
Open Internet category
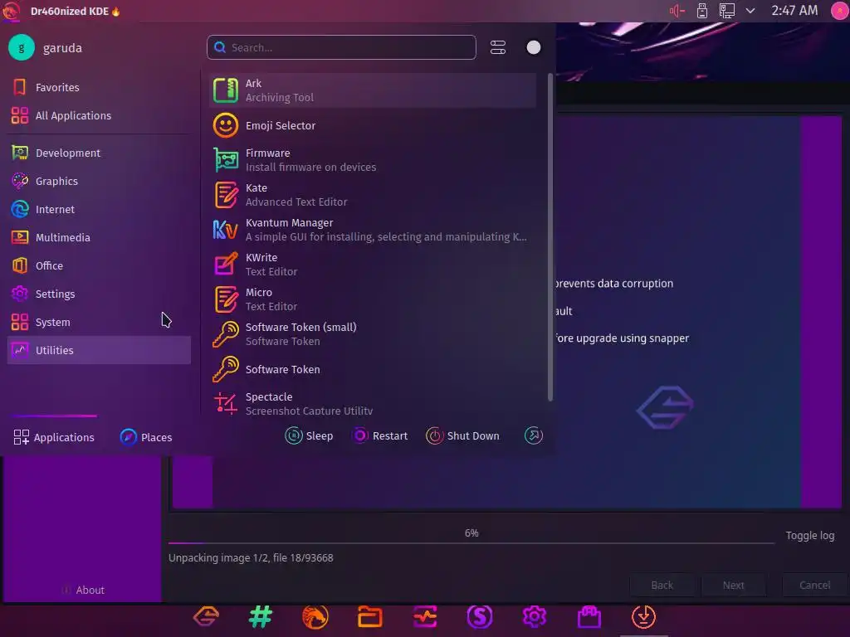coord(99,209)
